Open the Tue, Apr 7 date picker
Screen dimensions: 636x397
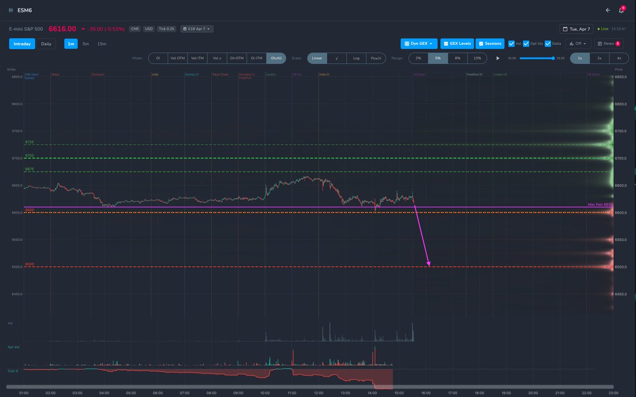pos(577,29)
